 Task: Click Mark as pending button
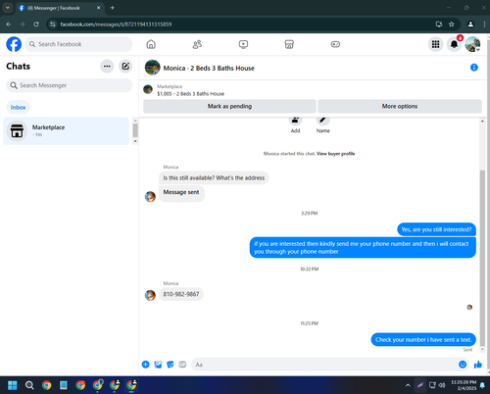tap(229, 106)
